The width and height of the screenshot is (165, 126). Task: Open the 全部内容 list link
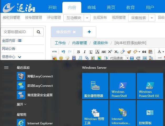tap(12, 41)
